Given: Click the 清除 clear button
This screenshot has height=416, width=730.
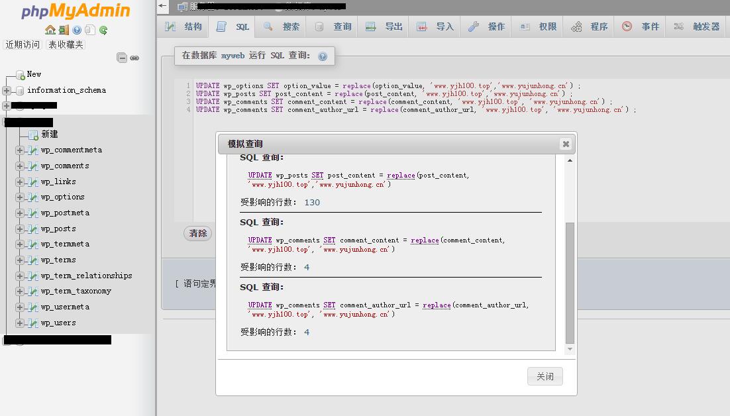Looking at the screenshot, I should pyautogui.click(x=197, y=233).
